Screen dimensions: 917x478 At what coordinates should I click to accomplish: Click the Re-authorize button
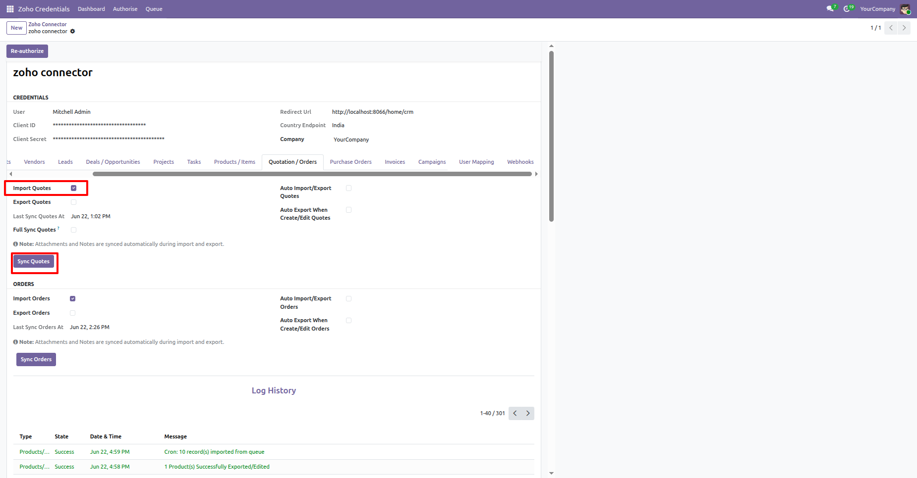click(x=27, y=51)
